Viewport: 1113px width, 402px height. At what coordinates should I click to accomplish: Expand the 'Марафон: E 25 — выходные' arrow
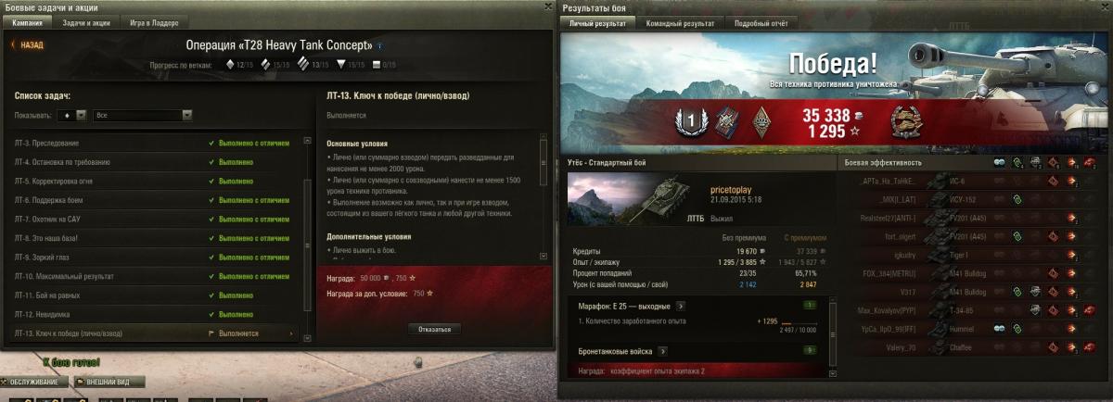coord(680,305)
